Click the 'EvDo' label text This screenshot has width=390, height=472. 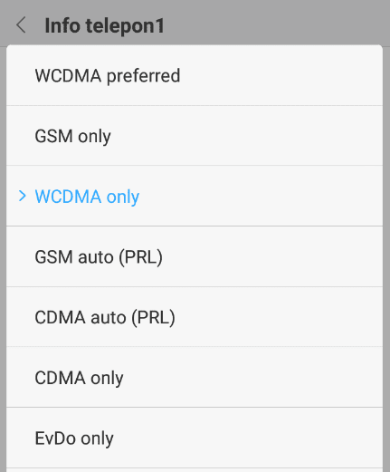(x=55, y=438)
